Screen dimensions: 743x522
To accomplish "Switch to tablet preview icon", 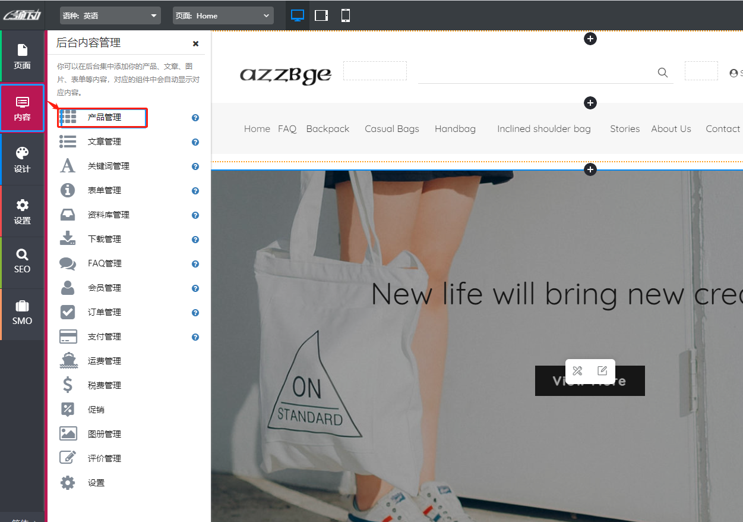I will [321, 15].
